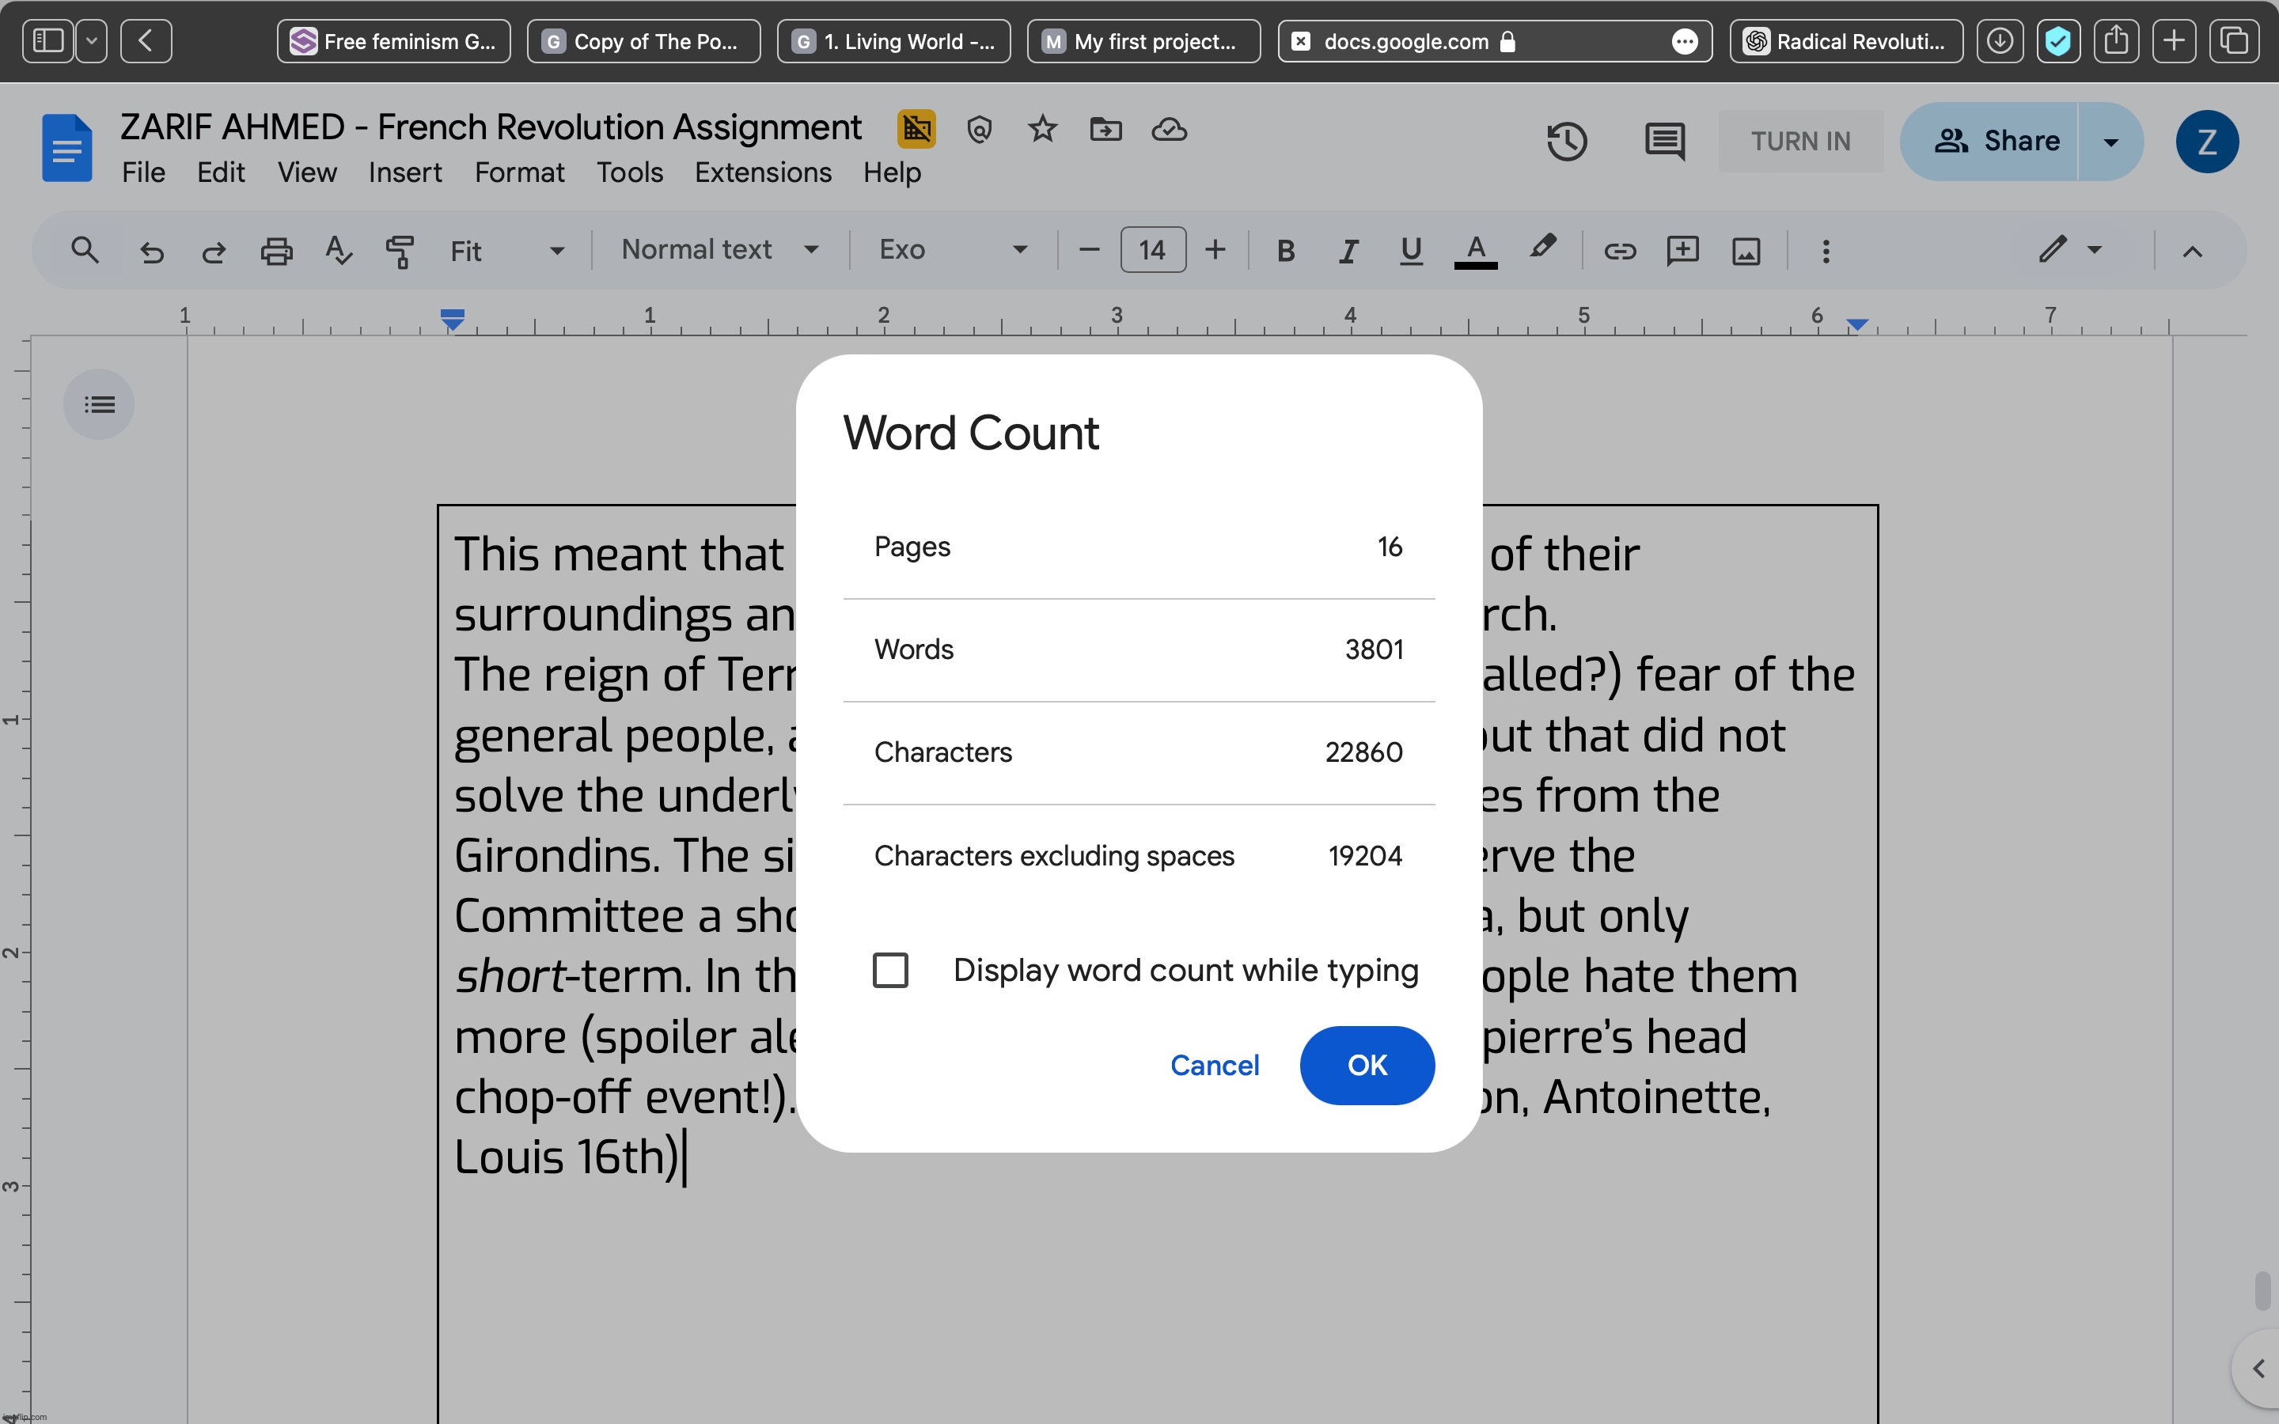This screenshot has height=1424, width=2279.
Task: Open the Extensions menu
Action: coord(763,172)
